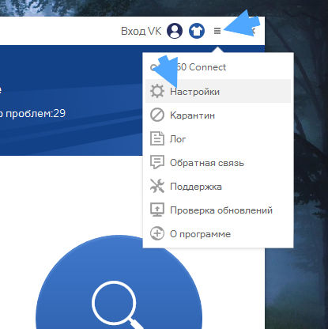Click the Вход VK login link
Viewport: 328px width, 329px height.
pyautogui.click(x=141, y=31)
